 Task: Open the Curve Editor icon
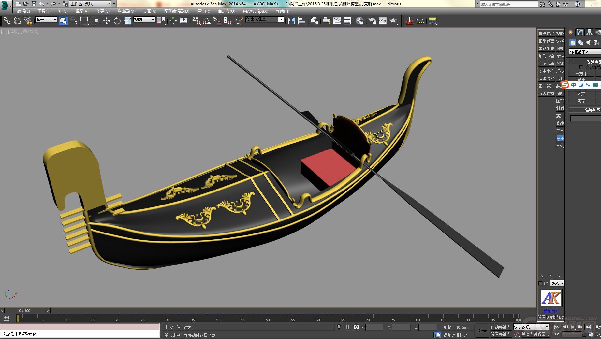337,21
